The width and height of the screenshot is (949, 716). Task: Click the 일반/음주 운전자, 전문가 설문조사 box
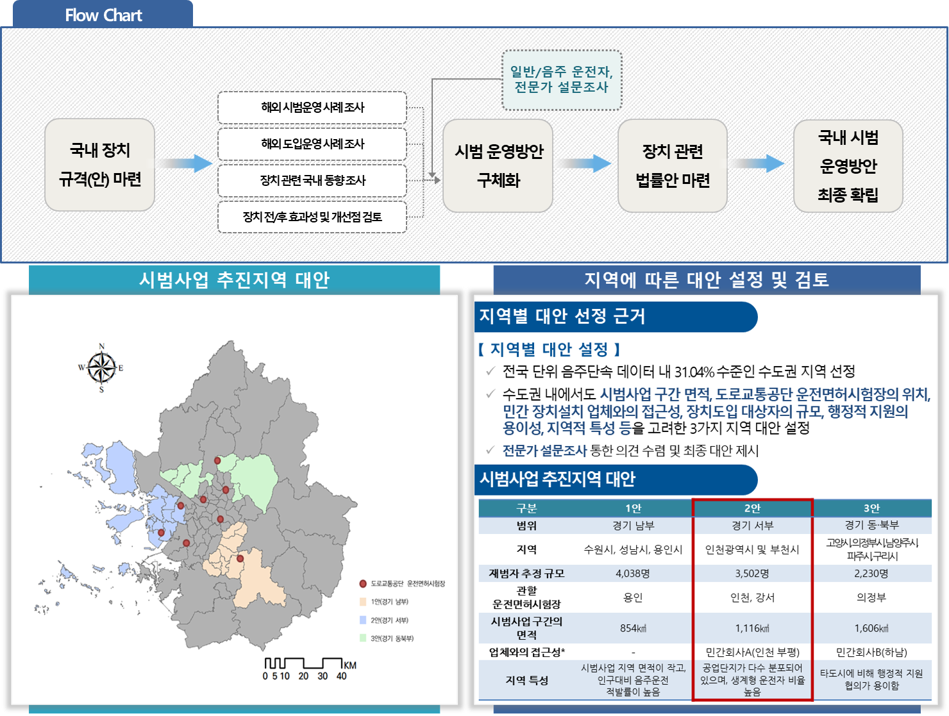point(561,80)
